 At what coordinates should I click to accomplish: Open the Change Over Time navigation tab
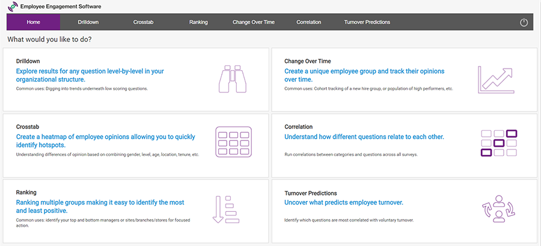pyautogui.click(x=254, y=22)
